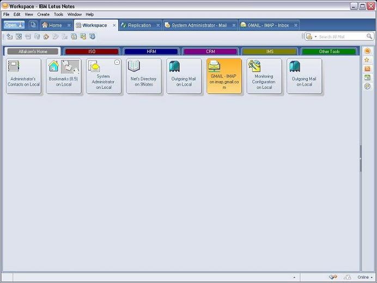Select the green Other Tools workspace tab
This screenshot has width=377, height=283.
[329, 51]
